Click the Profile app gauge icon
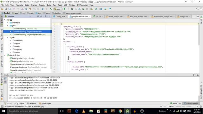Viewport: 203px width, 114px height. [x=79, y=9]
